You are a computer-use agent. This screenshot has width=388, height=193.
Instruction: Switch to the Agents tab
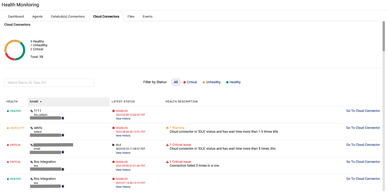click(x=38, y=16)
